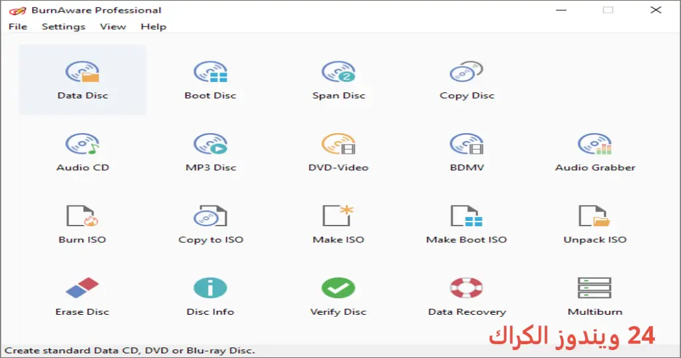Viewport: 681px width, 358px height.
Task: Open the File menu
Action: (18, 27)
